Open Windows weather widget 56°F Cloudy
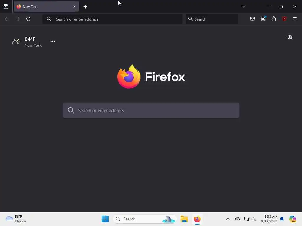 tap(16, 219)
